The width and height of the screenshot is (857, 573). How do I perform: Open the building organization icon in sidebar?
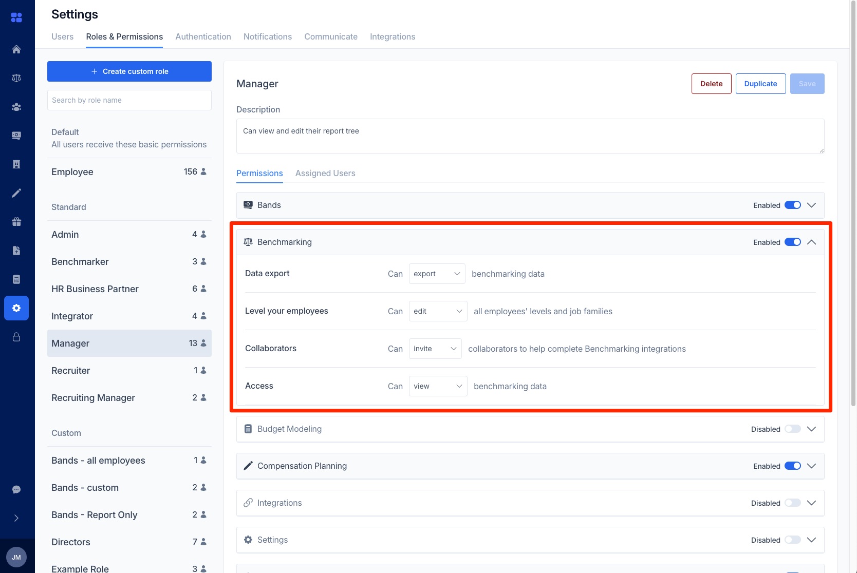click(16, 163)
